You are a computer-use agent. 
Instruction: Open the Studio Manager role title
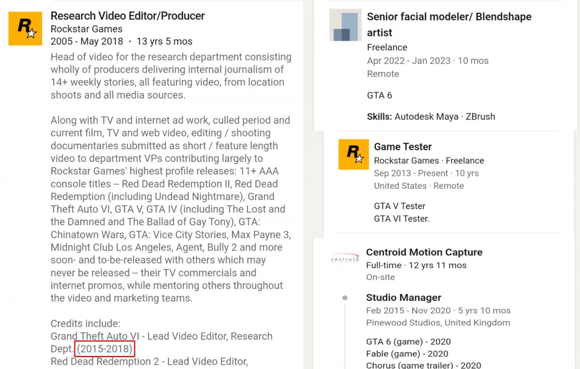(404, 298)
